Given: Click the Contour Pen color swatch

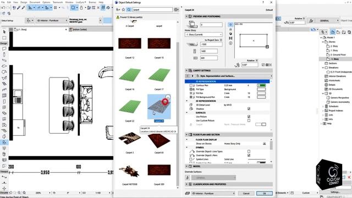Looking at the screenshot, I should coord(261,86).
